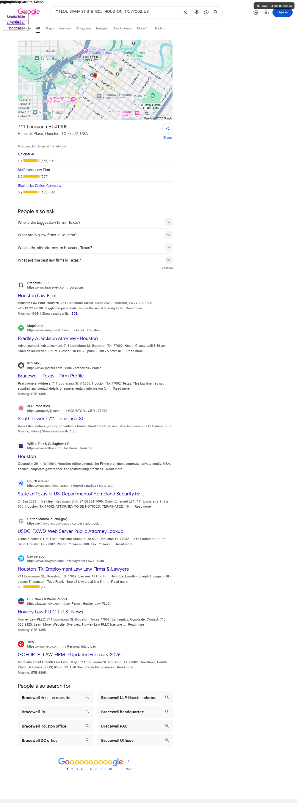Open search by image camera icon
301x803 pixels.
pos(209,12)
